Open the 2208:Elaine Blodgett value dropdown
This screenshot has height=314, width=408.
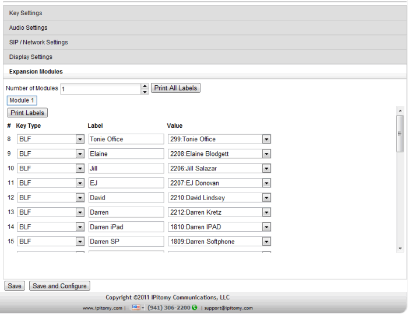[x=219, y=153]
